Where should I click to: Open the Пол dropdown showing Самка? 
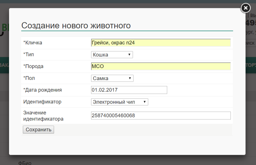coord(112,78)
